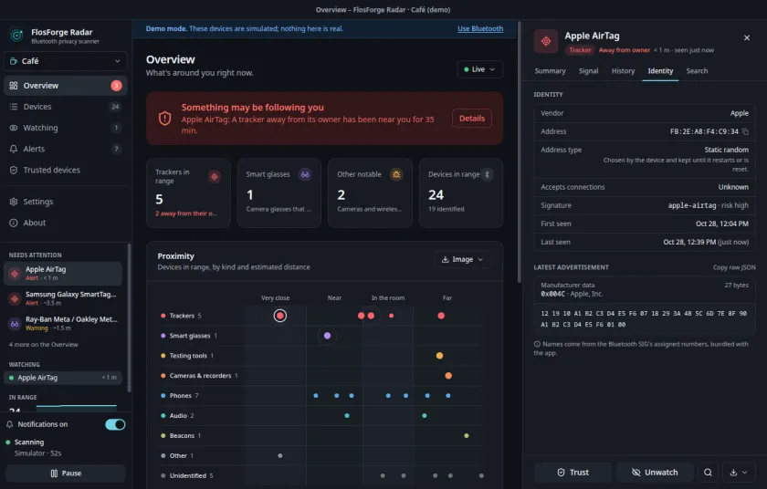Click the bug icon on Other notable card
This screenshot has height=489, width=767.
pos(396,174)
